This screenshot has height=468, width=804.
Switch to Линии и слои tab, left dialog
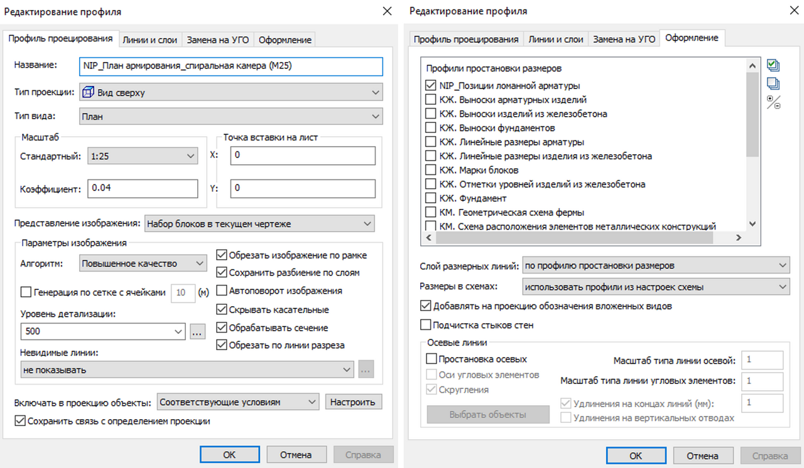point(149,40)
